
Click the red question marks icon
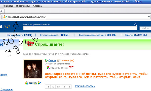[30, 44]
